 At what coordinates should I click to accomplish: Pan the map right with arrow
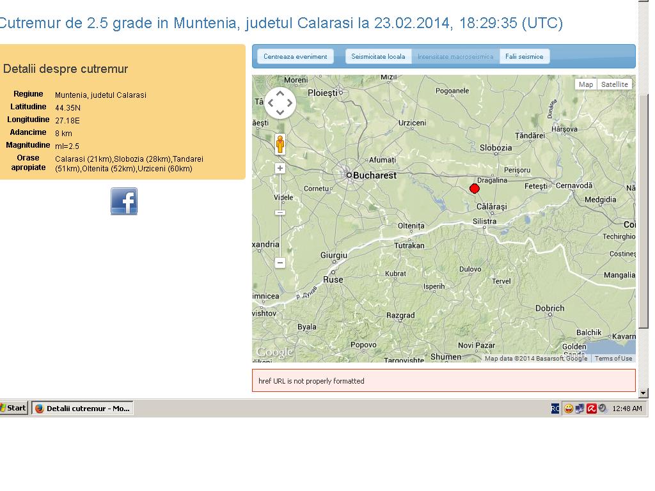[290, 103]
